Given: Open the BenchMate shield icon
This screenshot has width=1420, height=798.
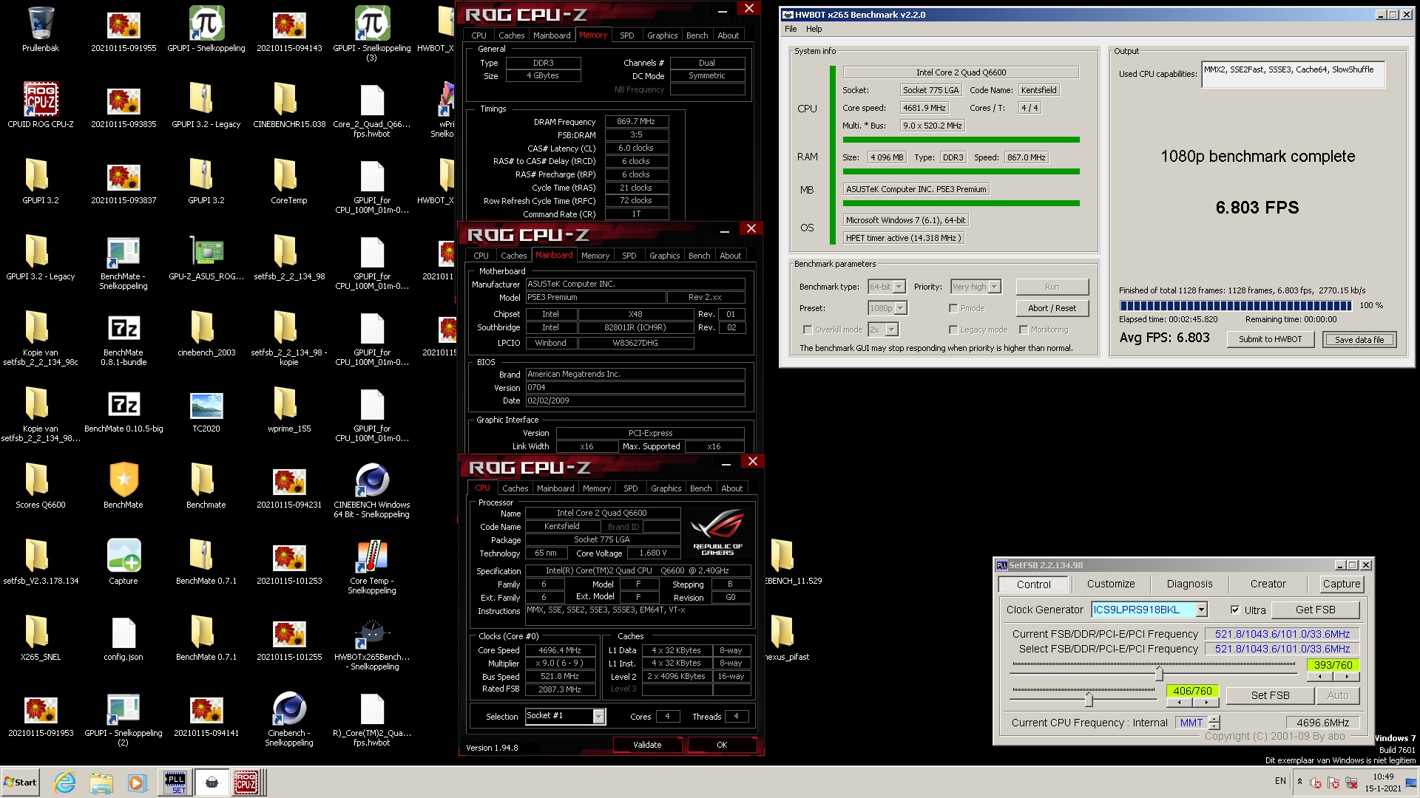Looking at the screenshot, I should tap(124, 486).
